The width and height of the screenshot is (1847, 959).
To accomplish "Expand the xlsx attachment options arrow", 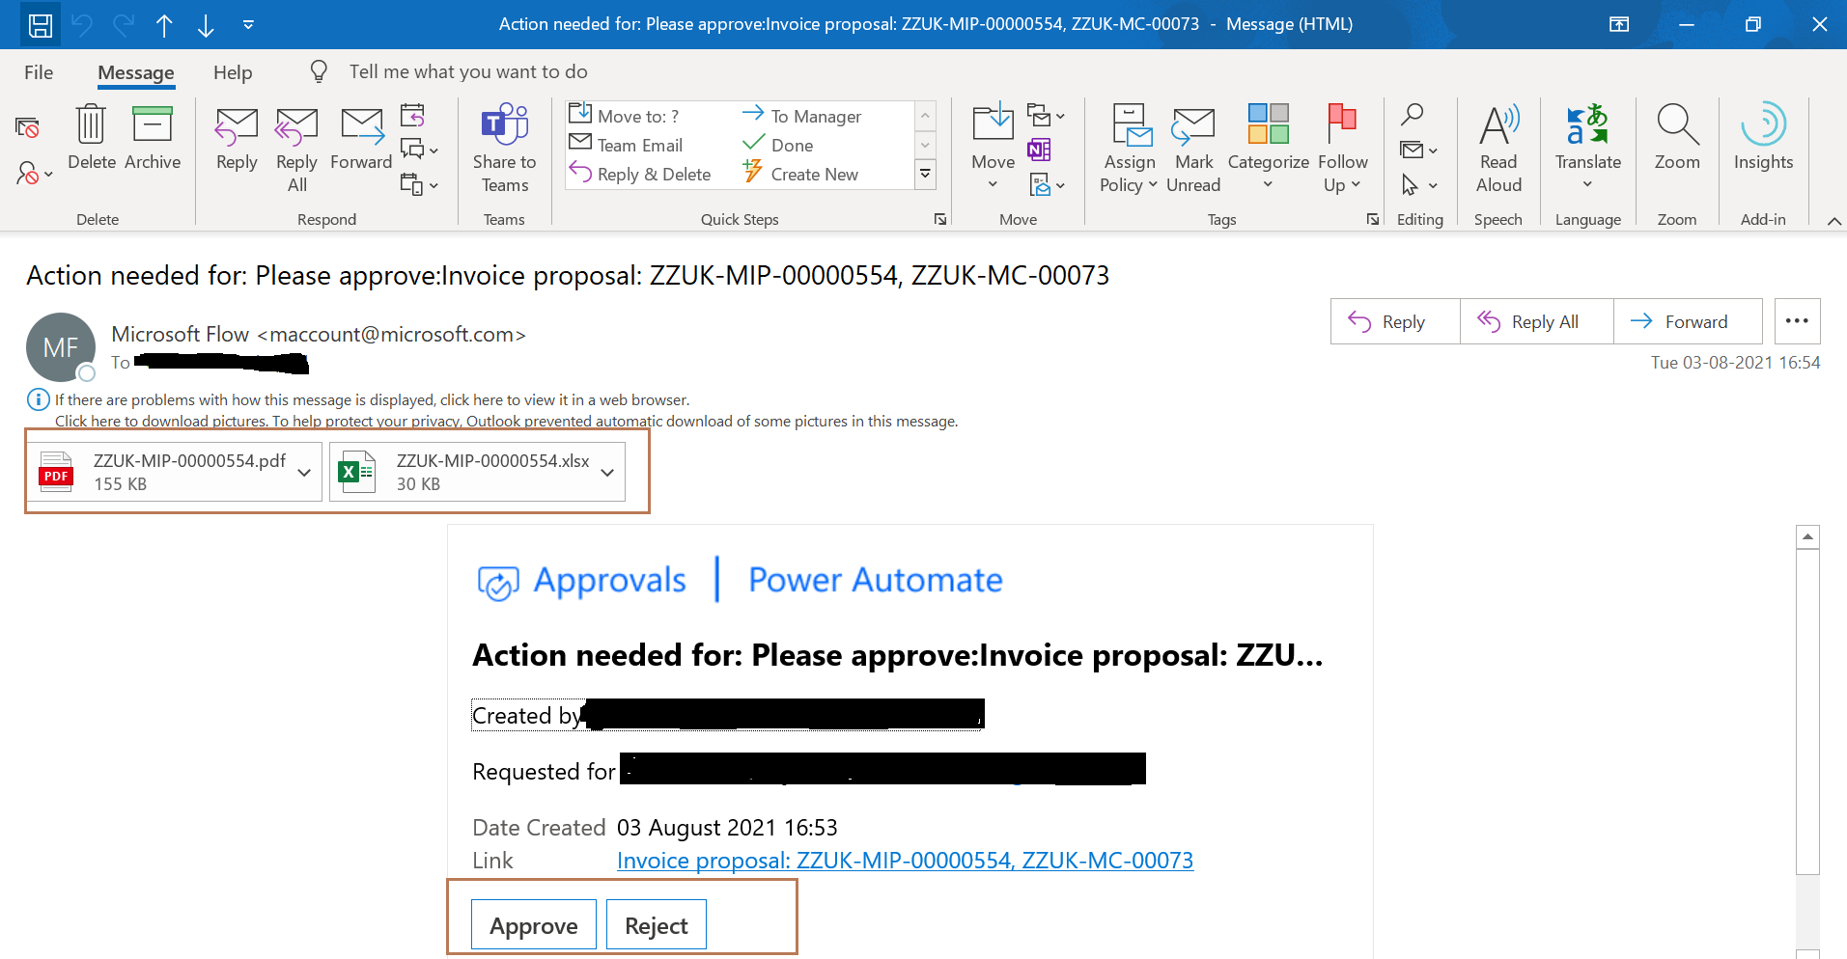I will [x=607, y=472].
